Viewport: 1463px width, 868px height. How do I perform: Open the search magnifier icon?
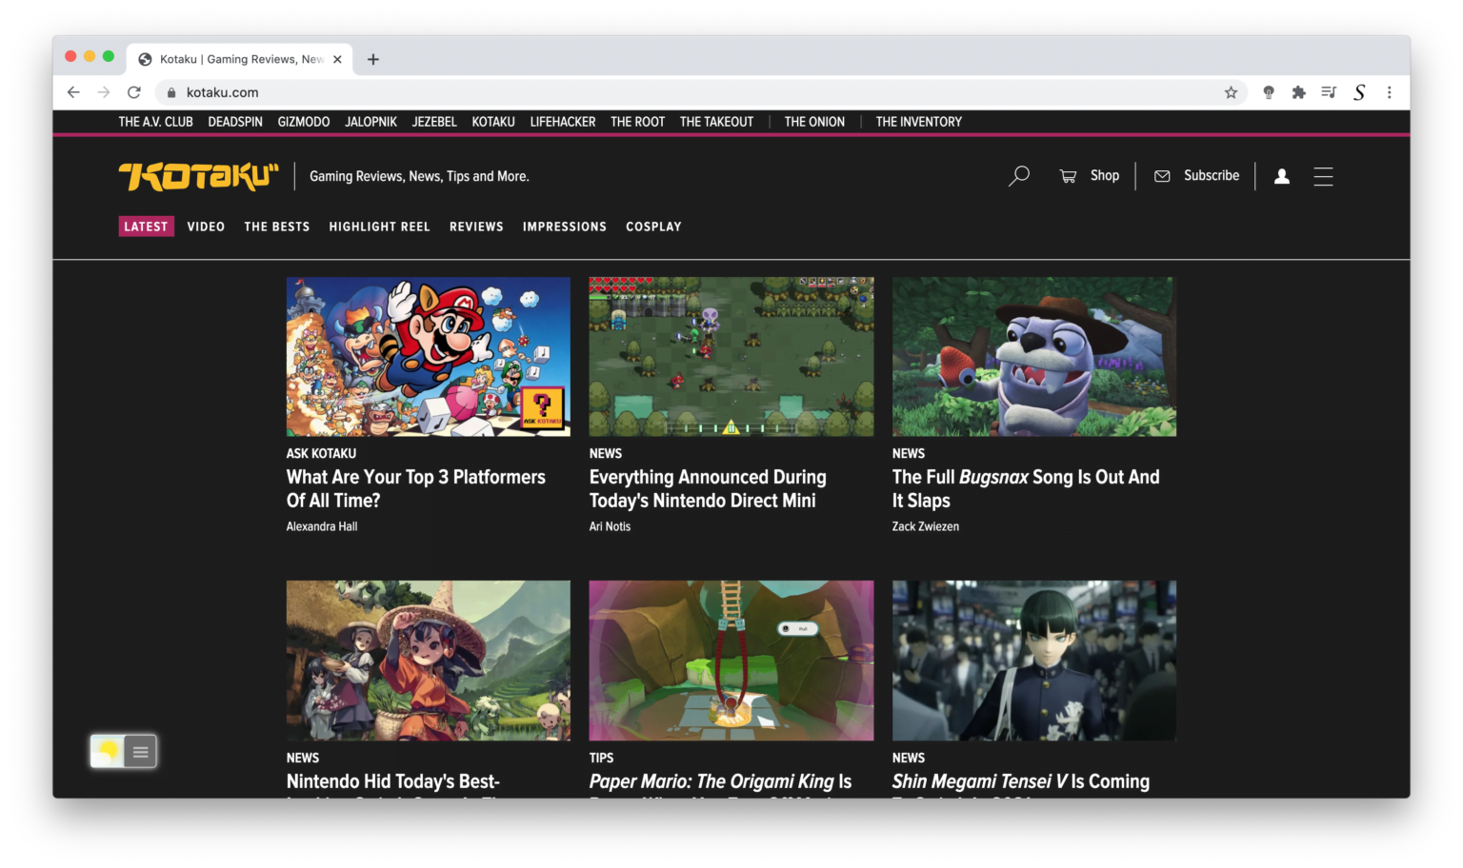[1018, 175]
